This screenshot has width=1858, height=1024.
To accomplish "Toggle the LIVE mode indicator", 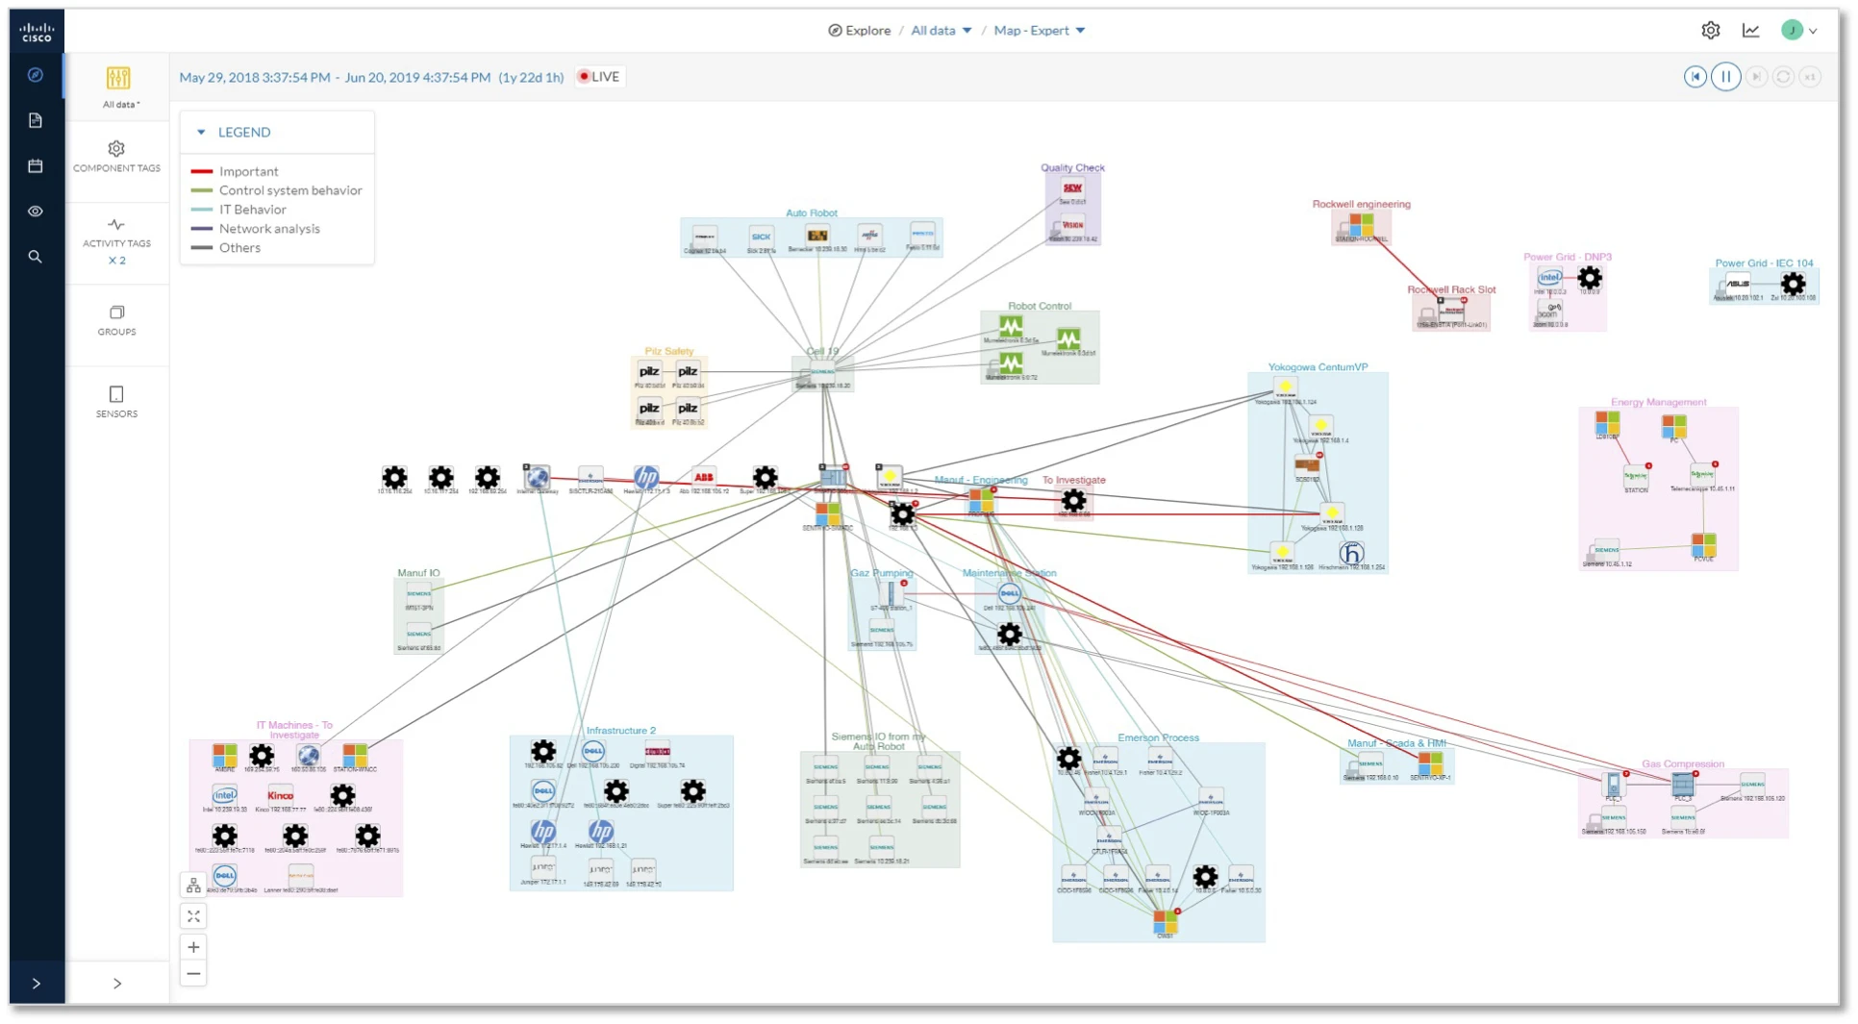I will click(599, 77).
